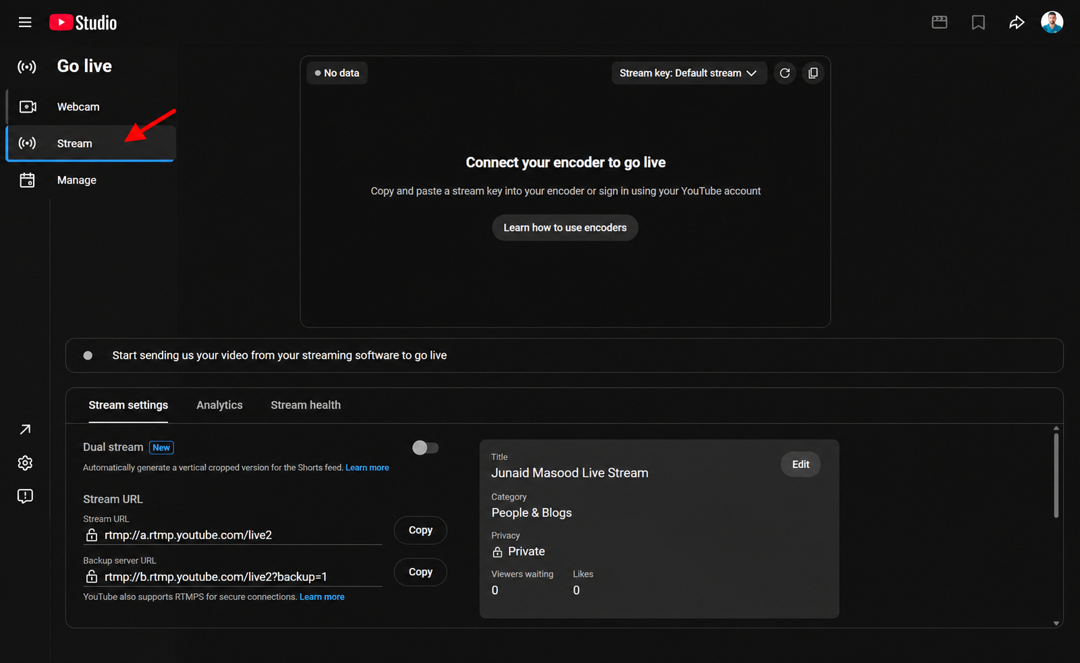The width and height of the screenshot is (1080, 663).
Task: Switch to the Stream settings tab
Action: tap(128, 405)
